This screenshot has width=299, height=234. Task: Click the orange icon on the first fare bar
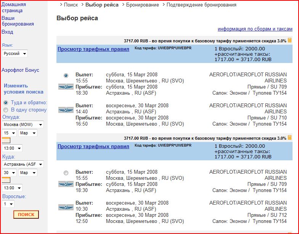click(x=290, y=40)
